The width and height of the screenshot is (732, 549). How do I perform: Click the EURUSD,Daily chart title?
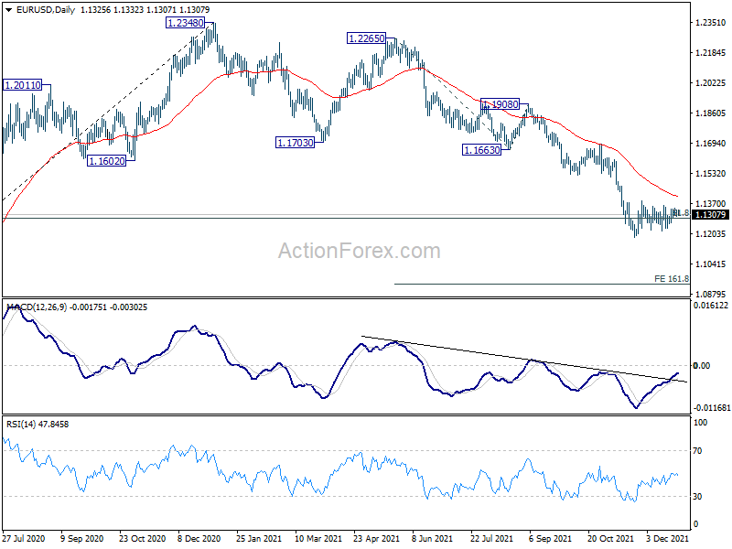pos(46,10)
